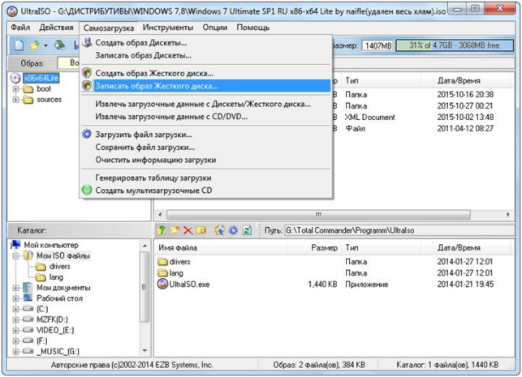
Task: Click the Open CD/DVD drive toolbar icon
Action: point(60,45)
